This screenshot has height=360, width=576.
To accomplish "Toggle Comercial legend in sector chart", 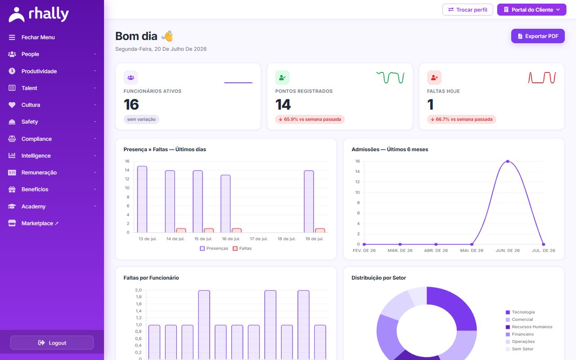I will [x=519, y=319].
